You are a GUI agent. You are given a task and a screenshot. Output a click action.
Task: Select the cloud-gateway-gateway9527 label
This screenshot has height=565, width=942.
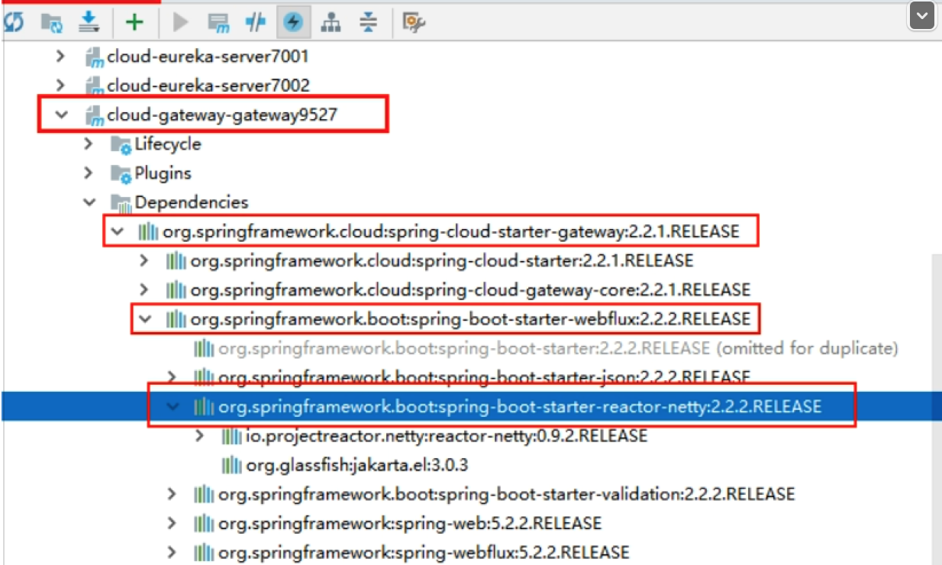pyautogui.click(x=222, y=115)
